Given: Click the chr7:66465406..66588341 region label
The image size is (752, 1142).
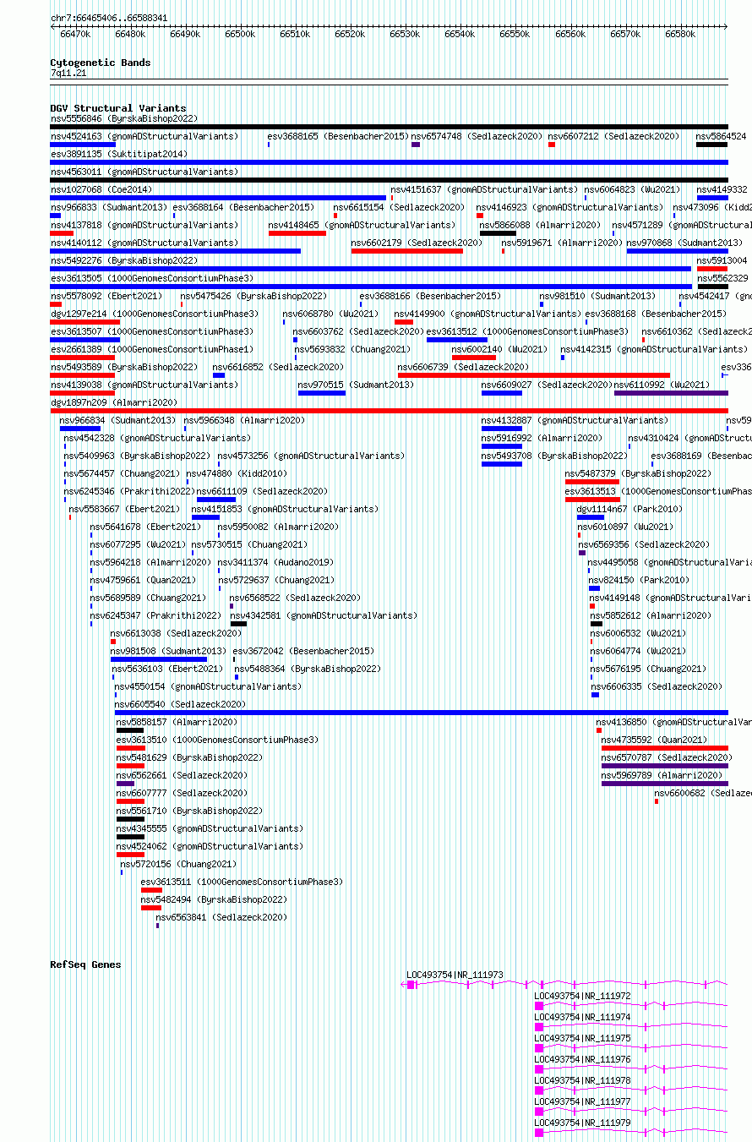Looking at the screenshot, I should point(109,18).
